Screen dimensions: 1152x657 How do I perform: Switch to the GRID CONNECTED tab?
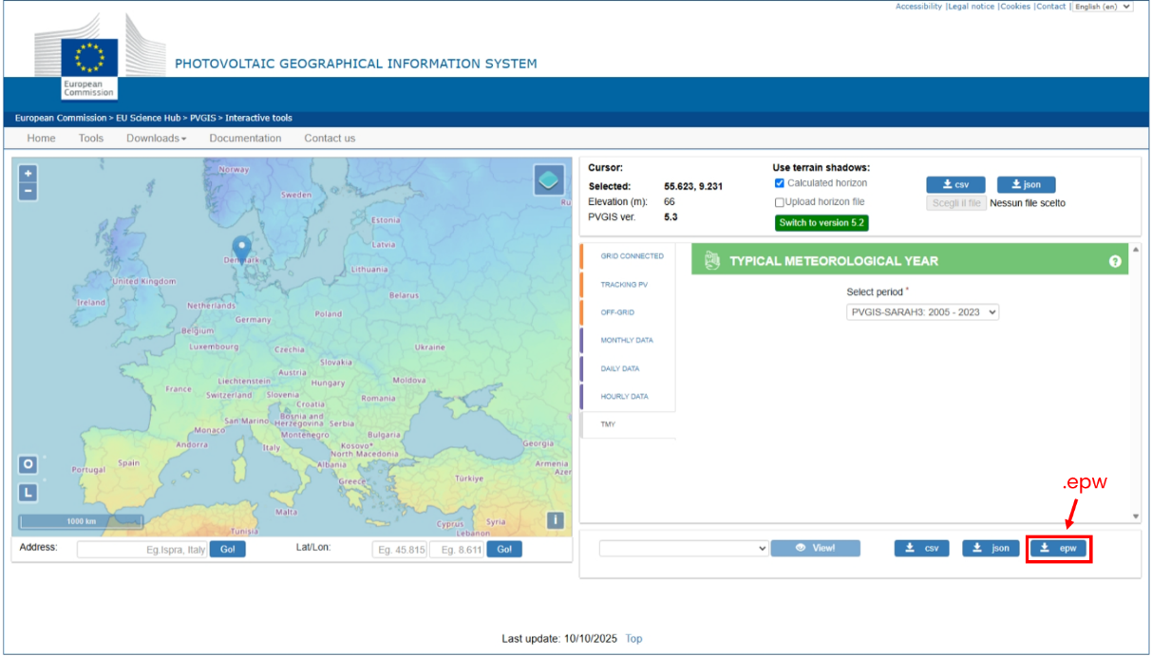(x=631, y=256)
